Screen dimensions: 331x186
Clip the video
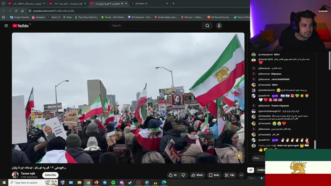coord(229,175)
